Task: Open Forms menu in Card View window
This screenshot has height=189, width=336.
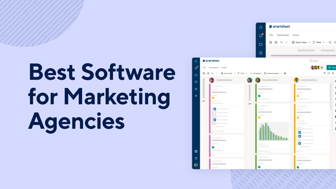Action: [224, 68]
